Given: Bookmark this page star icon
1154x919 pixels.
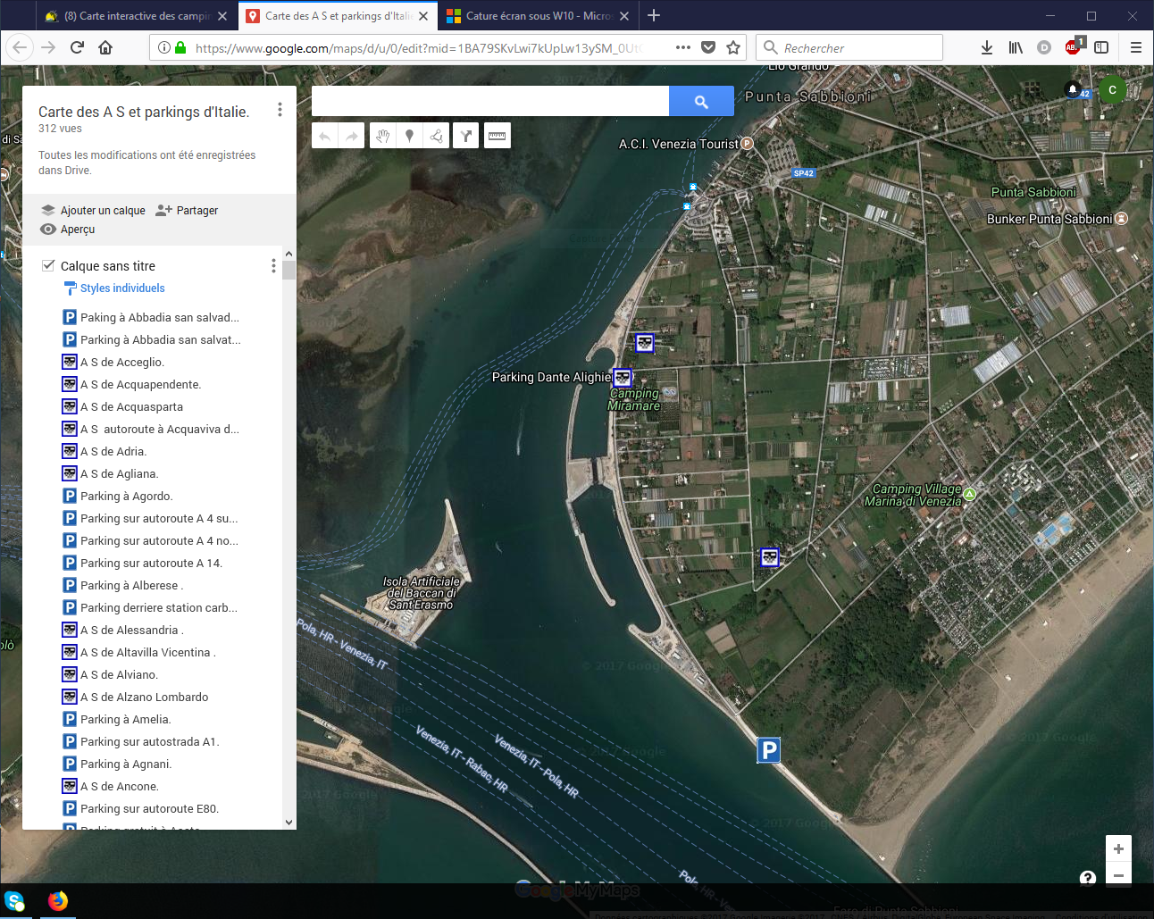Looking at the screenshot, I should coord(733,47).
